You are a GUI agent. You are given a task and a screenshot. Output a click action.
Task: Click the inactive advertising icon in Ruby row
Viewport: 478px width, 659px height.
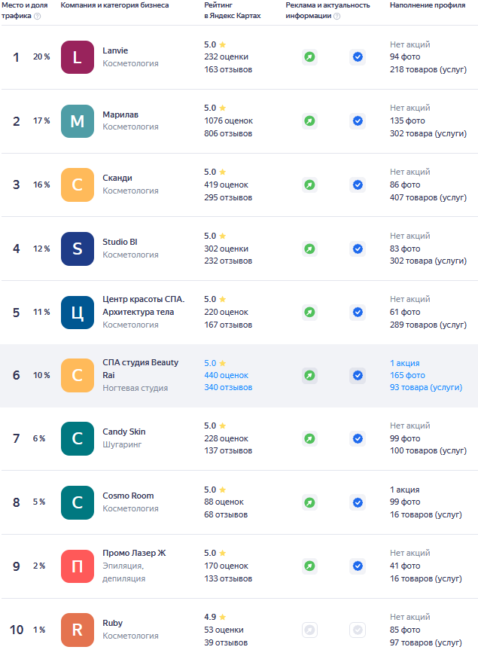tap(309, 630)
